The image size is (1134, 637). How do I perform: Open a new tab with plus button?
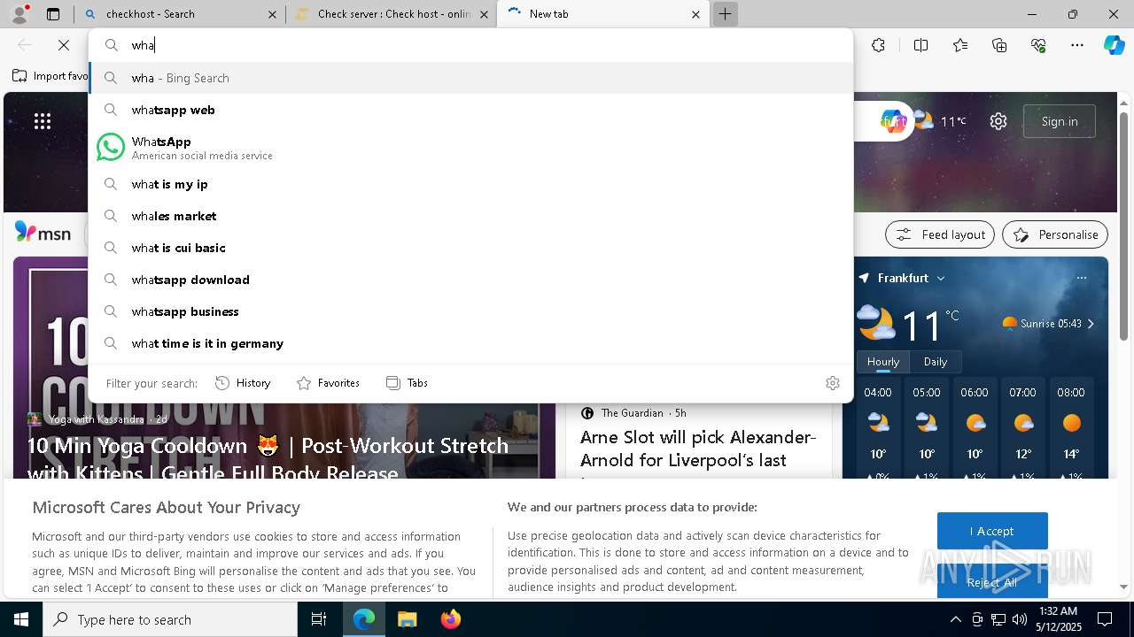pos(725,14)
